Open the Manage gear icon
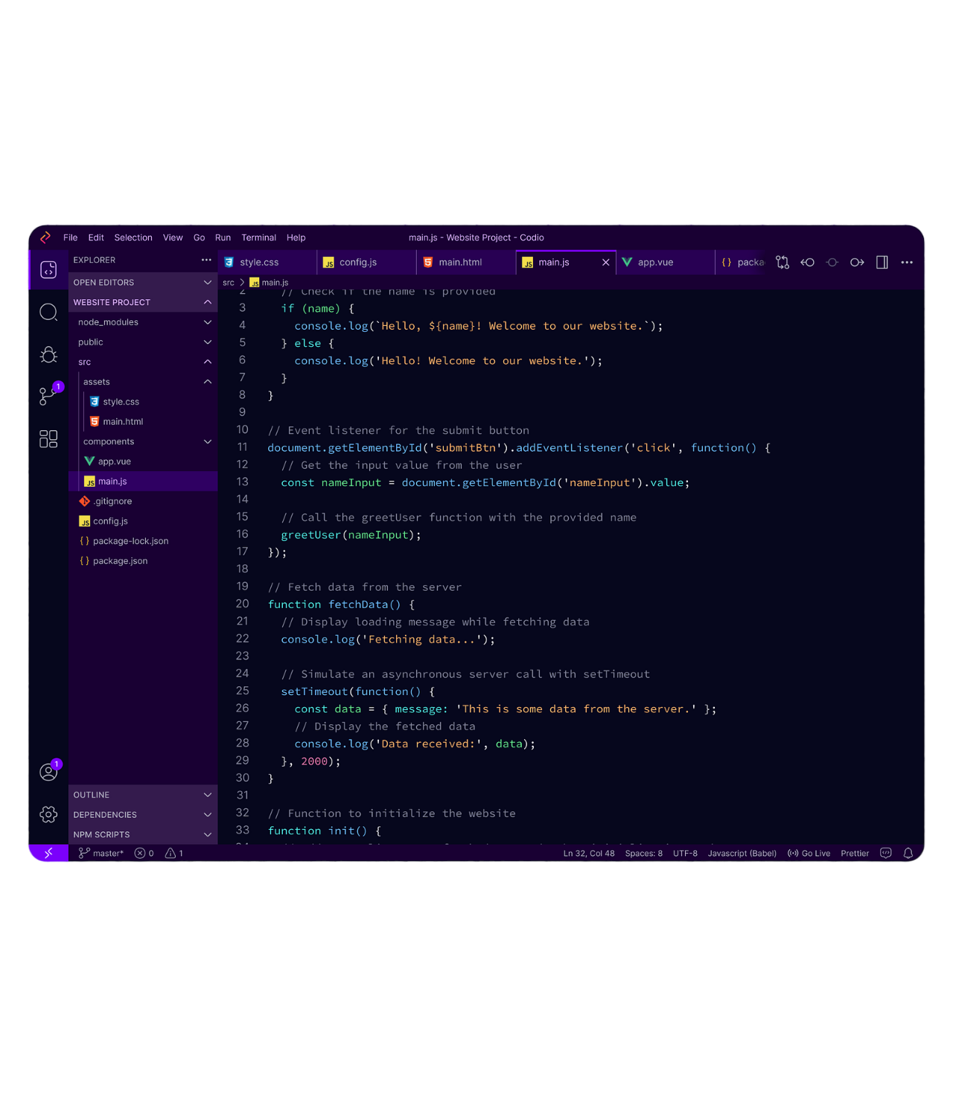953x1097 pixels. click(x=48, y=814)
